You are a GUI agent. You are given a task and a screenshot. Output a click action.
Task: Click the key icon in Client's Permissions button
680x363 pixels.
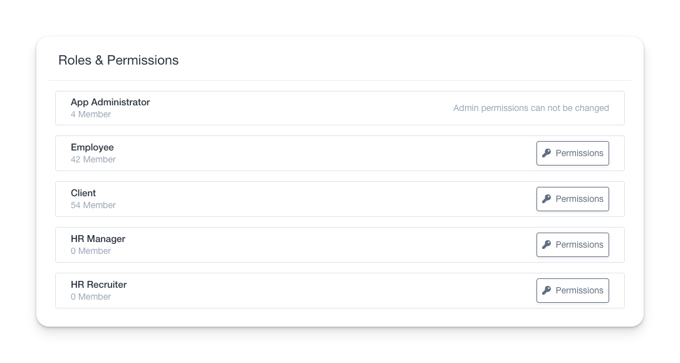tap(547, 199)
